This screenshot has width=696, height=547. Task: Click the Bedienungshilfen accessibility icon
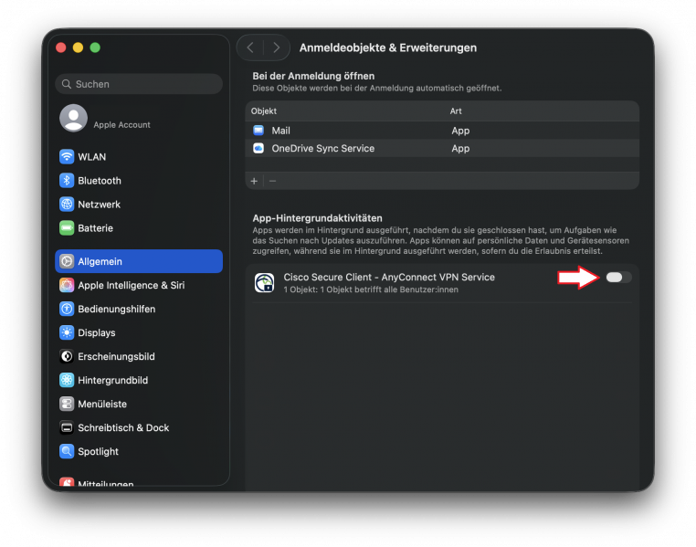pos(67,309)
